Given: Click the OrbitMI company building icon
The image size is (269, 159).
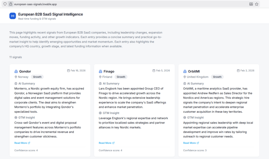Looking at the screenshot, I should click(x=185, y=71).
